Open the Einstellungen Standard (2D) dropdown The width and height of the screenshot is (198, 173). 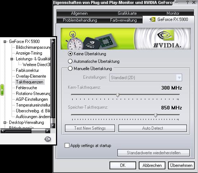(x=146, y=77)
